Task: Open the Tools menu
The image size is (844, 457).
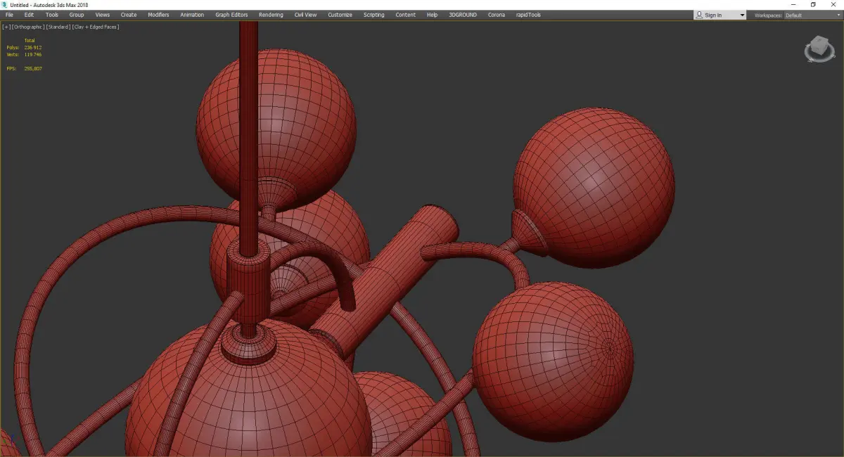Action: [x=52, y=15]
